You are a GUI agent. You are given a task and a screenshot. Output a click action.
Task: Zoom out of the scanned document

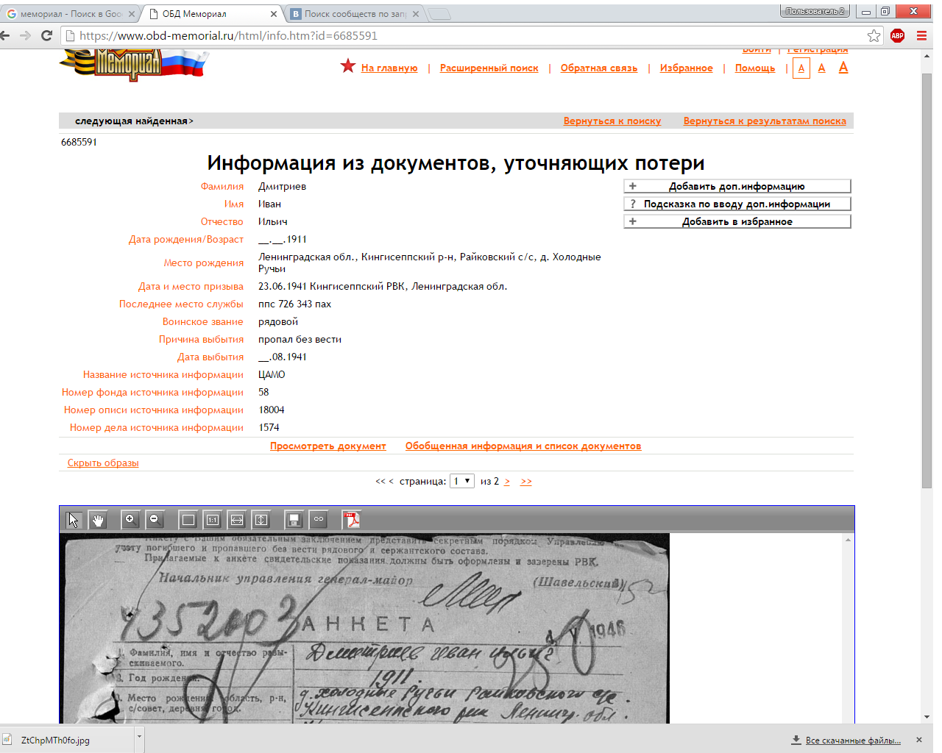pos(154,520)
